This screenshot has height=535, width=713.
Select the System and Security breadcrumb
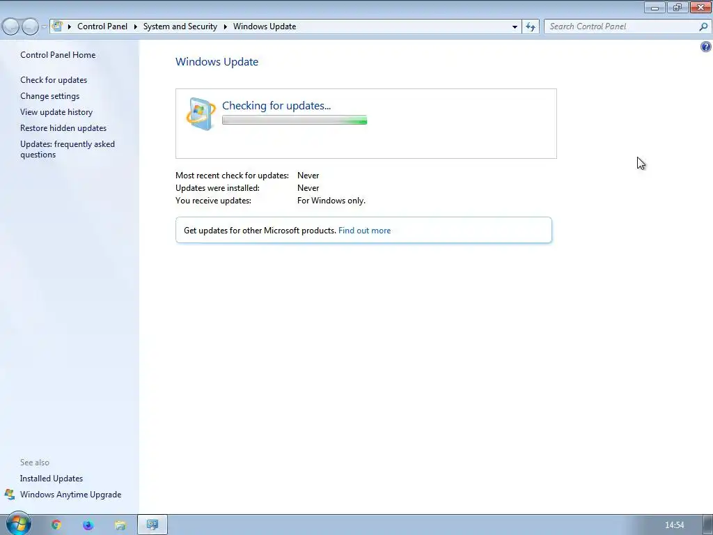[180, 26]
